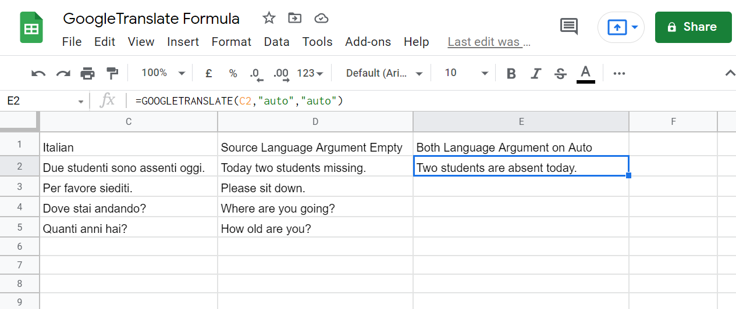Click the redo arrow icon

(x=63, y=73)
